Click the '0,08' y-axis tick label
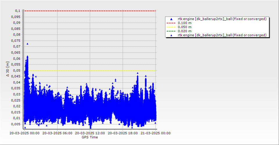The height and width of the screenshot is (145, 279). point(17,35)
